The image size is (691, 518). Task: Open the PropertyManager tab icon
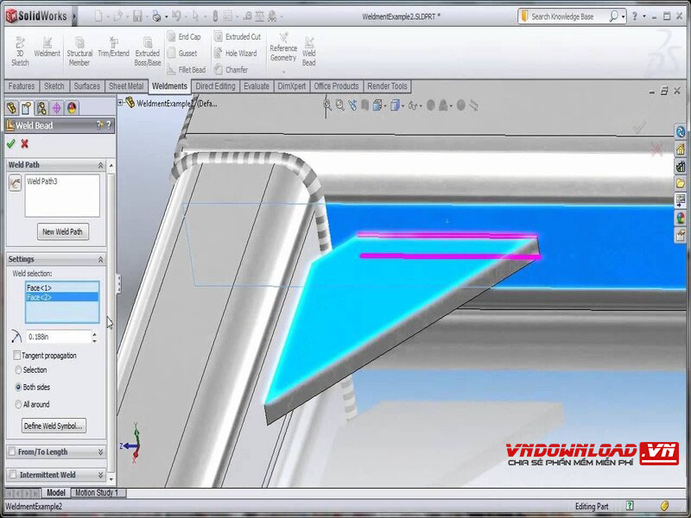27,107
